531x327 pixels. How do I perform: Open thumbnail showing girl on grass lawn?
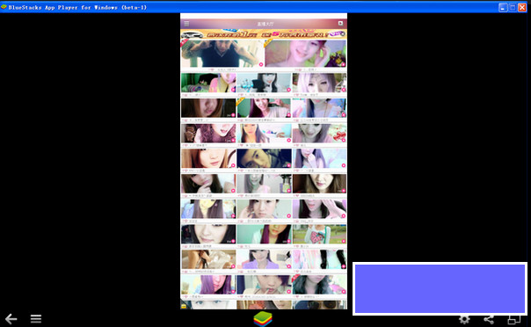coord(319,234)
